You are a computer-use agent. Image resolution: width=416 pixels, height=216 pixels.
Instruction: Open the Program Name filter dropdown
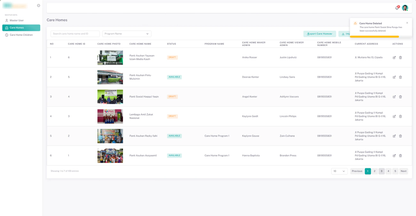tap(127, 34)
